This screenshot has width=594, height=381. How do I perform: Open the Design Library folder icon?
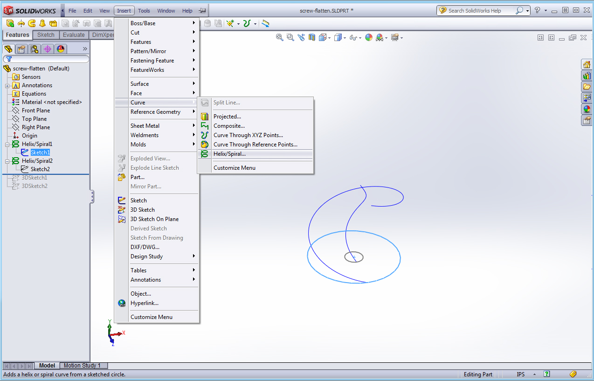click(x=587, y=87)
